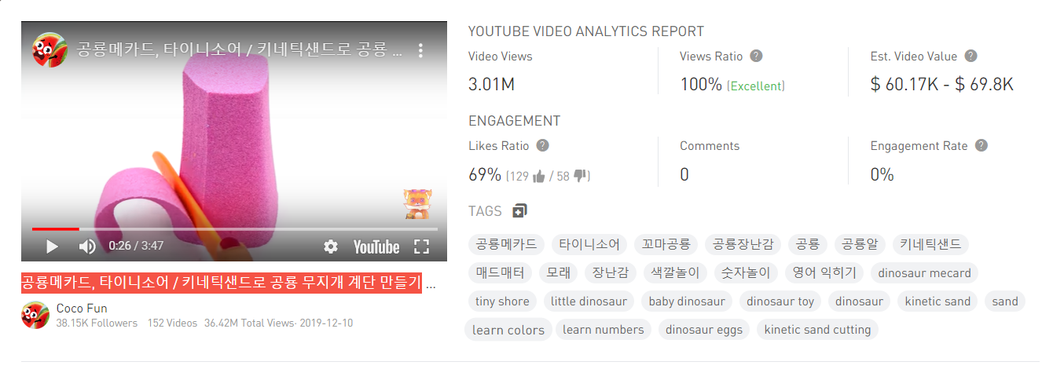Click the 100% views ratio value
Screen dimensions: 1053x369
point(701,84)
